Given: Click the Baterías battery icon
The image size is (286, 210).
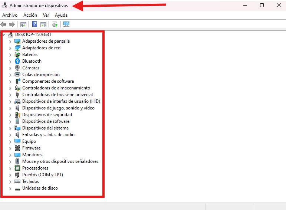Looking at the screenshot, I should [17, 55].
